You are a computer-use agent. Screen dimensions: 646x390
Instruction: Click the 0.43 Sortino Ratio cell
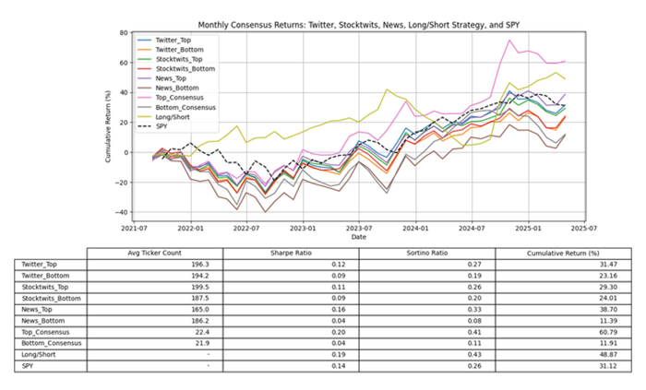pyautogui.click(x=426, y=355)
